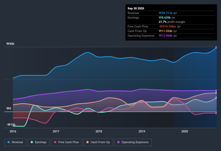This screenshot has height=151, width=221.
Task: Click the Earnings endpoint marker on chart
Action: [x=216, y=98]
